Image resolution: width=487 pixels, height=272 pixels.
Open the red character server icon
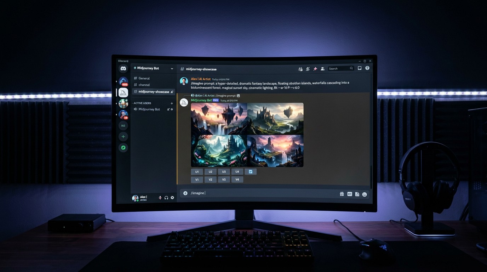123,114
